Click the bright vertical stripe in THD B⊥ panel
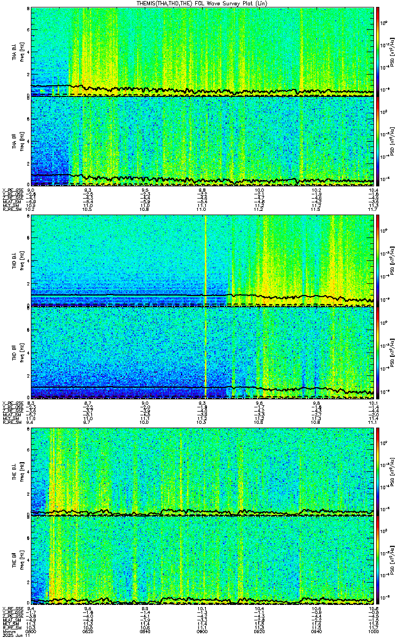The height and width of the screenshot is (639, 399). pyautogui.click(x=205, y=261)
